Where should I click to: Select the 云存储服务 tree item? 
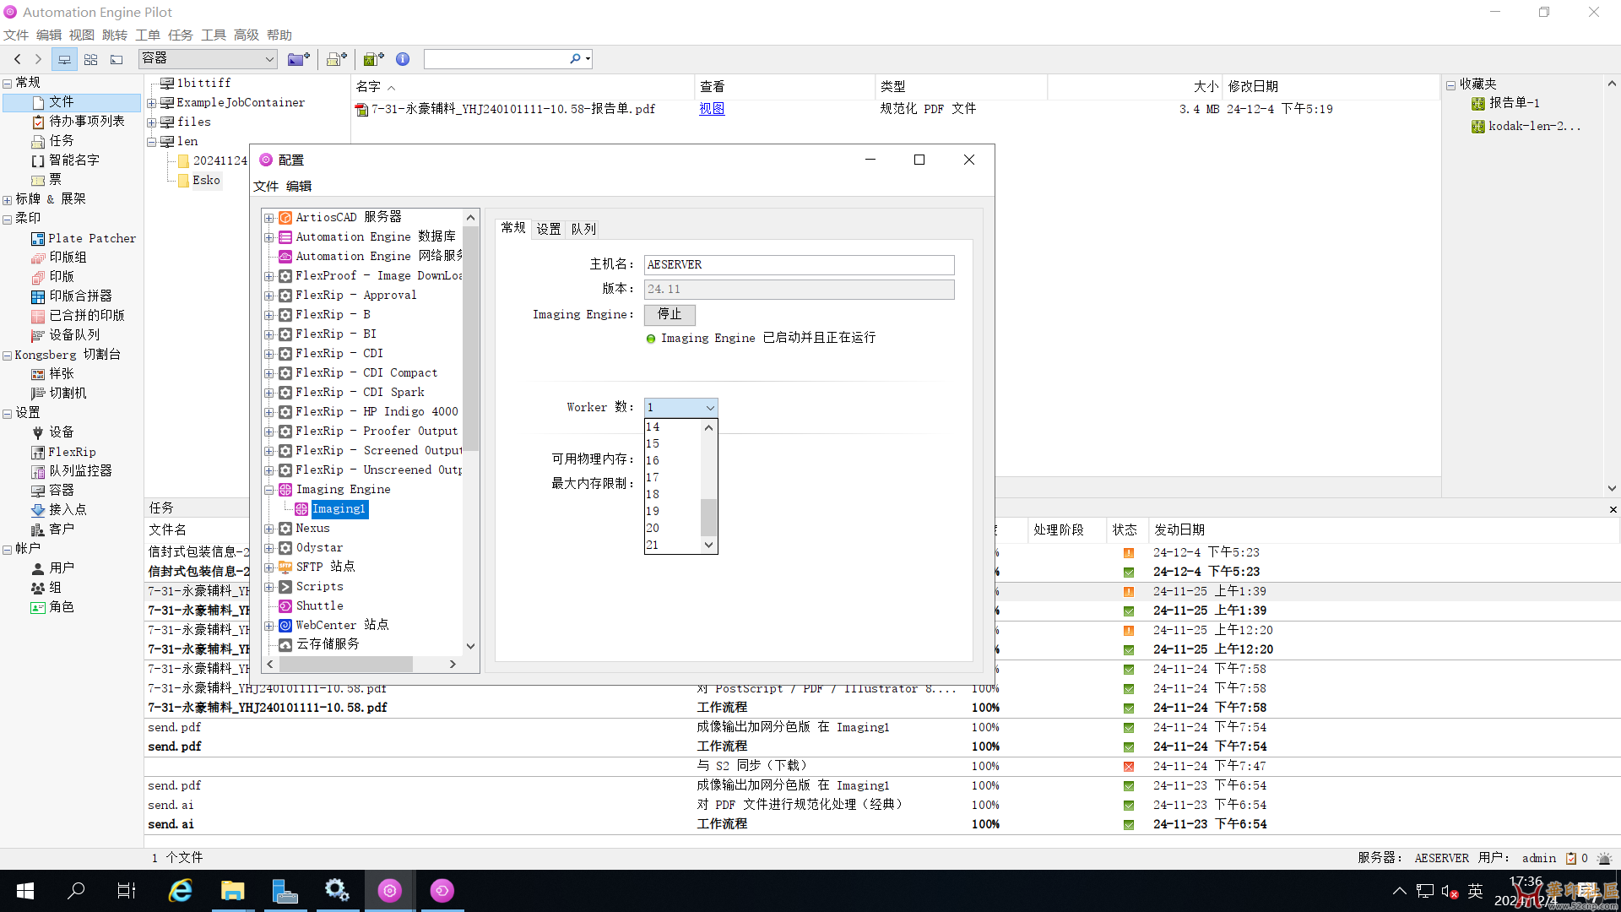(328, 644)
